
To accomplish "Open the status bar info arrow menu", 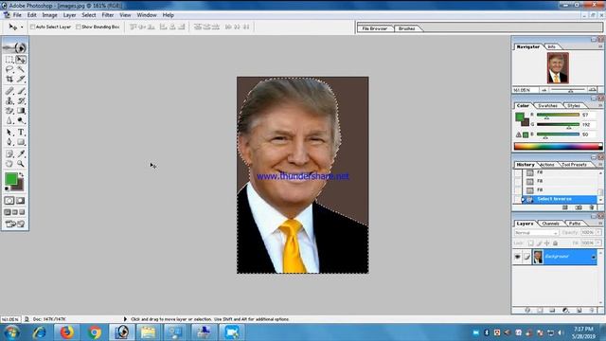I will click(x=125, y=319).
